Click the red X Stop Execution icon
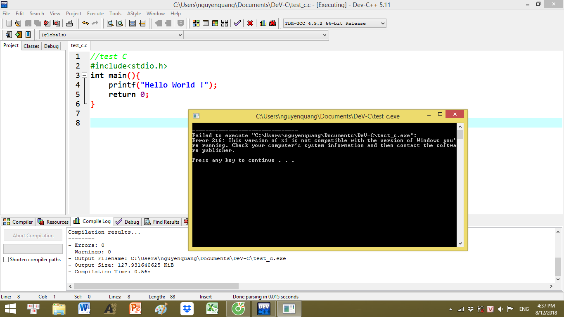This screenshot has width=564, height=317. click(250, 23)
